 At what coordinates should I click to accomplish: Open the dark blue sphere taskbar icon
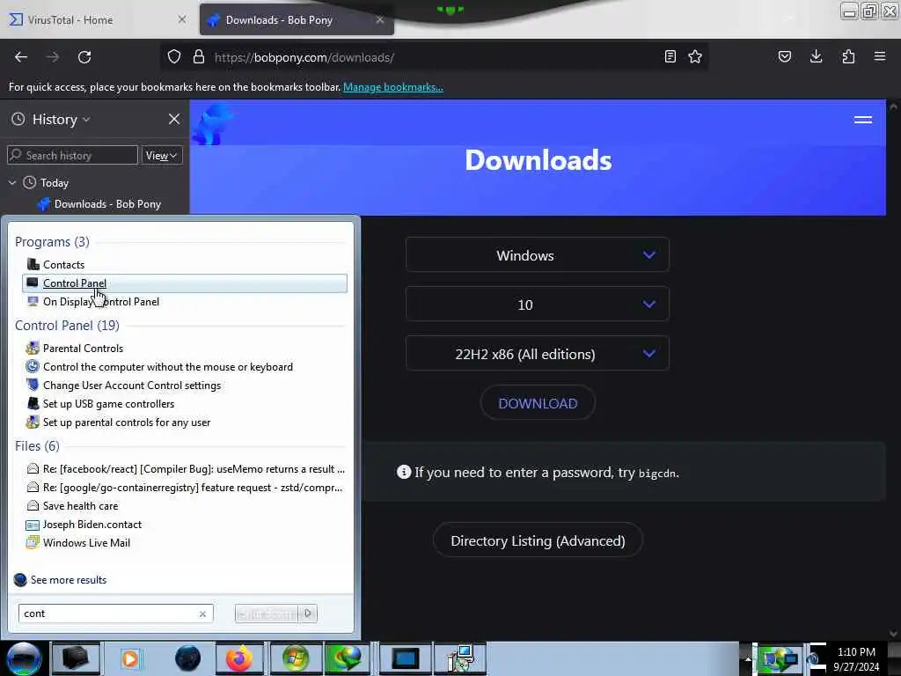tap(188, 658)
